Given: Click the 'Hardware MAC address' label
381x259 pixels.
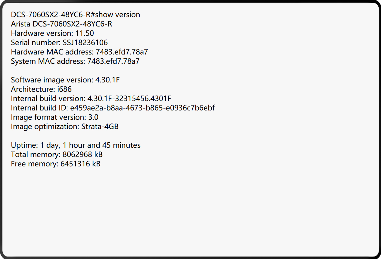Looking at the screenshot, I should click(x=52, y=52).
